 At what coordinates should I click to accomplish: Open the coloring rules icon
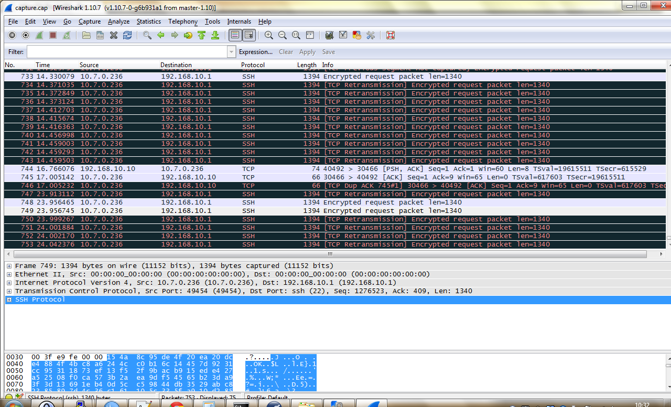coord(357,35)
